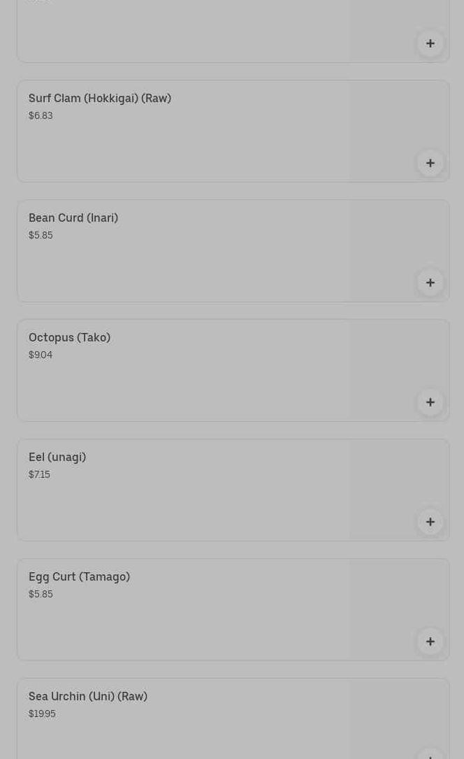Image resolution: width=464 pixels, height=759 pixels.
Task: Add Bean Curd (Inari) with plus icon
Action: point(430,283)
